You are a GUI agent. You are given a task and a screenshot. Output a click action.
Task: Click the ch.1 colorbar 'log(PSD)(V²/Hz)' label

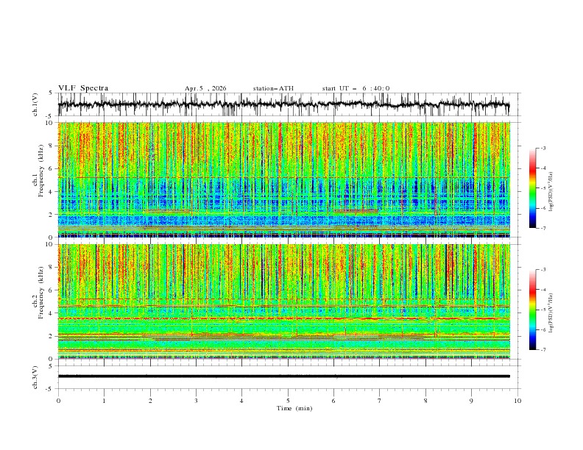pos(551,192)
